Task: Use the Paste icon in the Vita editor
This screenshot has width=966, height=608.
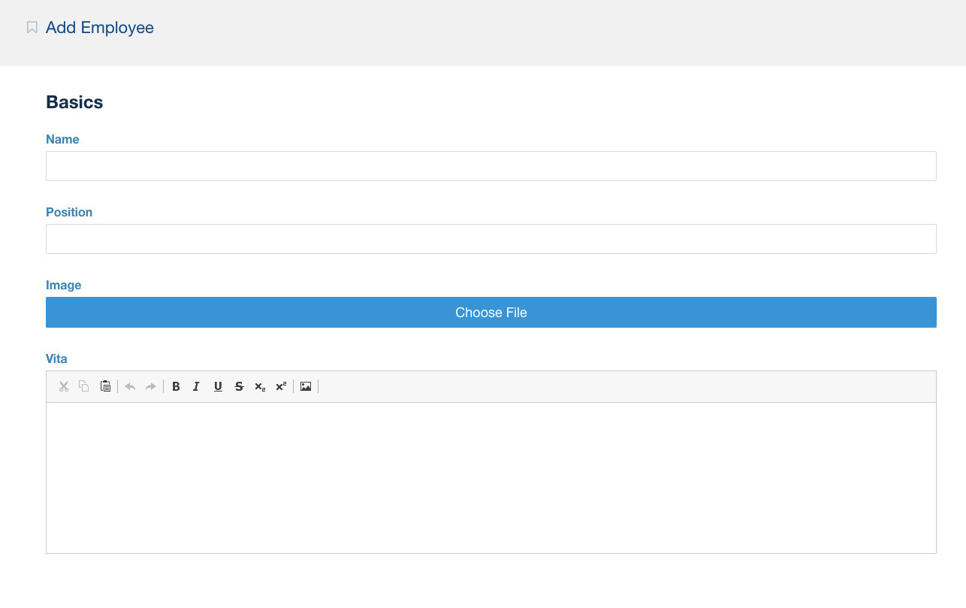Action: 105,386
